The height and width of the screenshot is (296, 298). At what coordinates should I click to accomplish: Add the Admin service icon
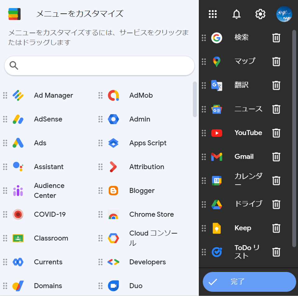(x=114, y=119)
